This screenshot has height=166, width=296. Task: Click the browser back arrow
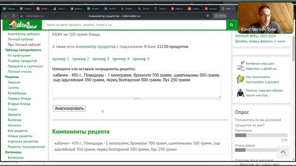(5, 16)
